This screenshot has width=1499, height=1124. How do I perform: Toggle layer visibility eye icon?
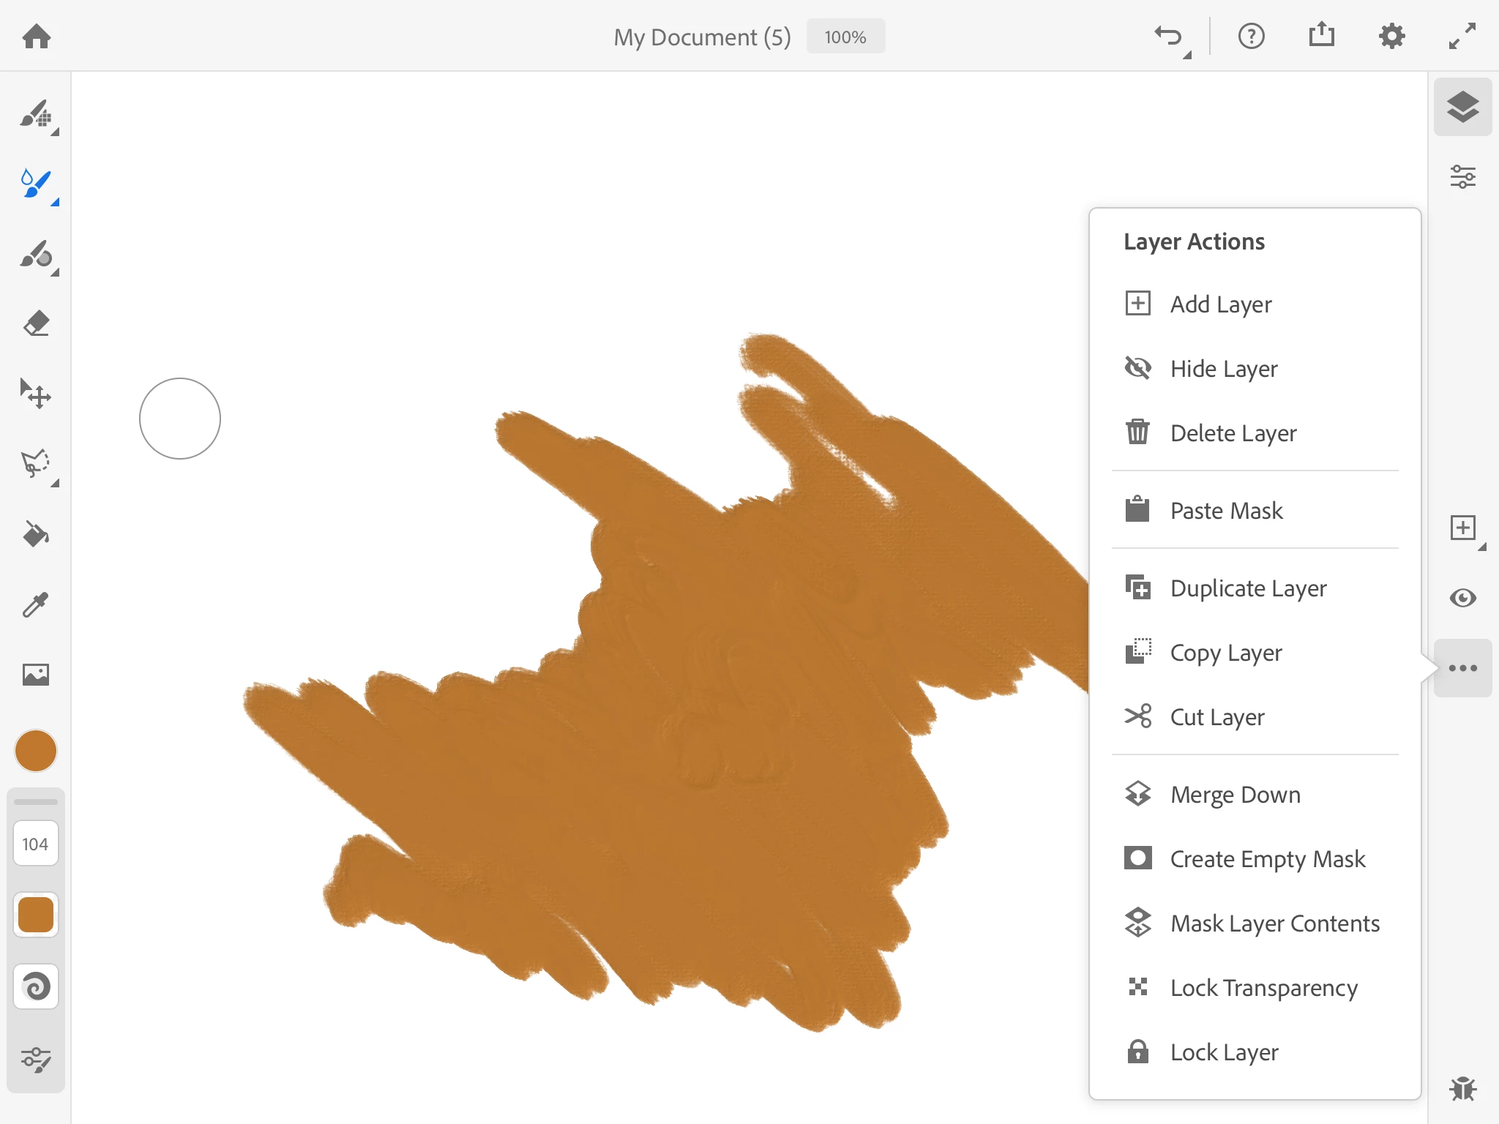click(1462, 598)
